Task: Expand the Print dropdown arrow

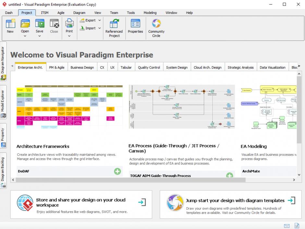Action: tap(69, 36)
